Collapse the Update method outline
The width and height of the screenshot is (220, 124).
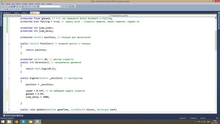coord(9,110)
